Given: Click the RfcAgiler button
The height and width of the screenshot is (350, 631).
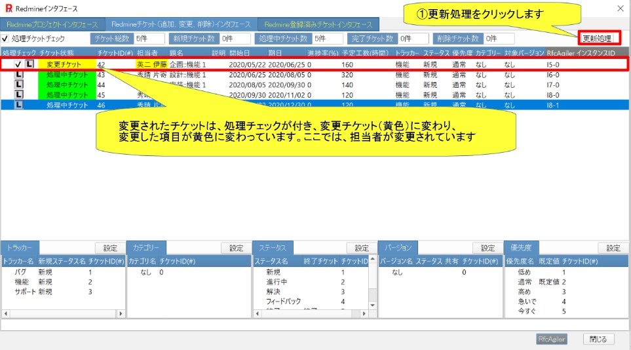Looking at the screenshot, I should [552, 339].
